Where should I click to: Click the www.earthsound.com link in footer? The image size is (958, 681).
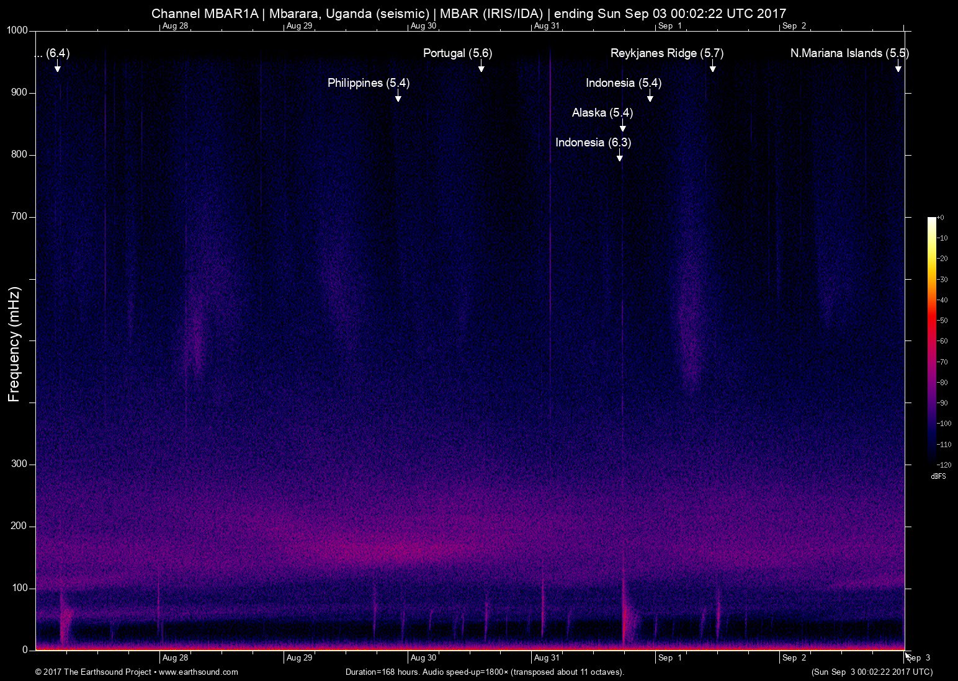tap(199, 672)
